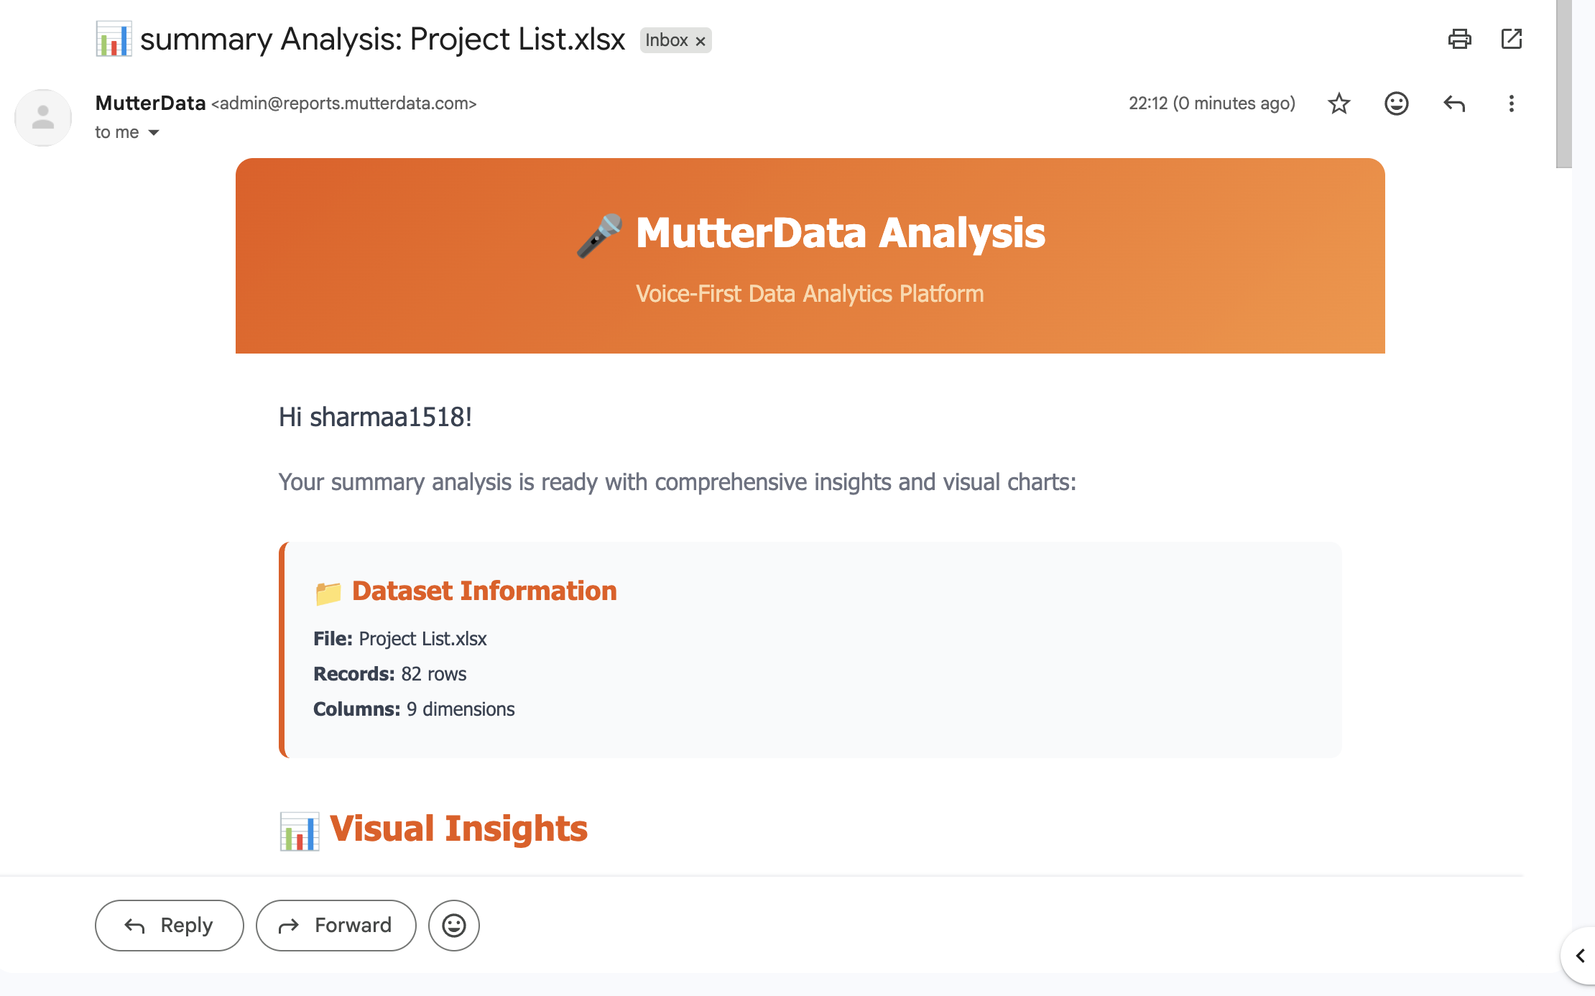The height and width of the screenshot is (996, 1595).
Task: Click the Forward button
Action: 336,926
